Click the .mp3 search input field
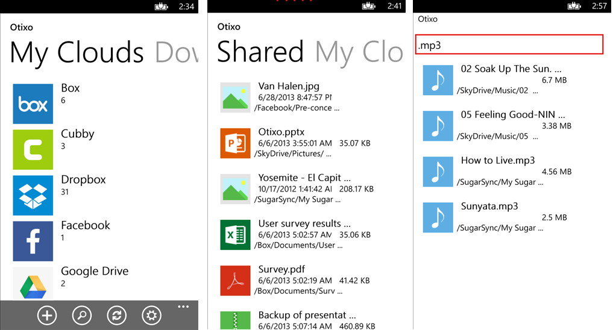613x330 pixels. [509, 45]
